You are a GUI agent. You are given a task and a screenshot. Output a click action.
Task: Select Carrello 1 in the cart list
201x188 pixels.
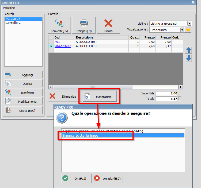coord(24,19)
